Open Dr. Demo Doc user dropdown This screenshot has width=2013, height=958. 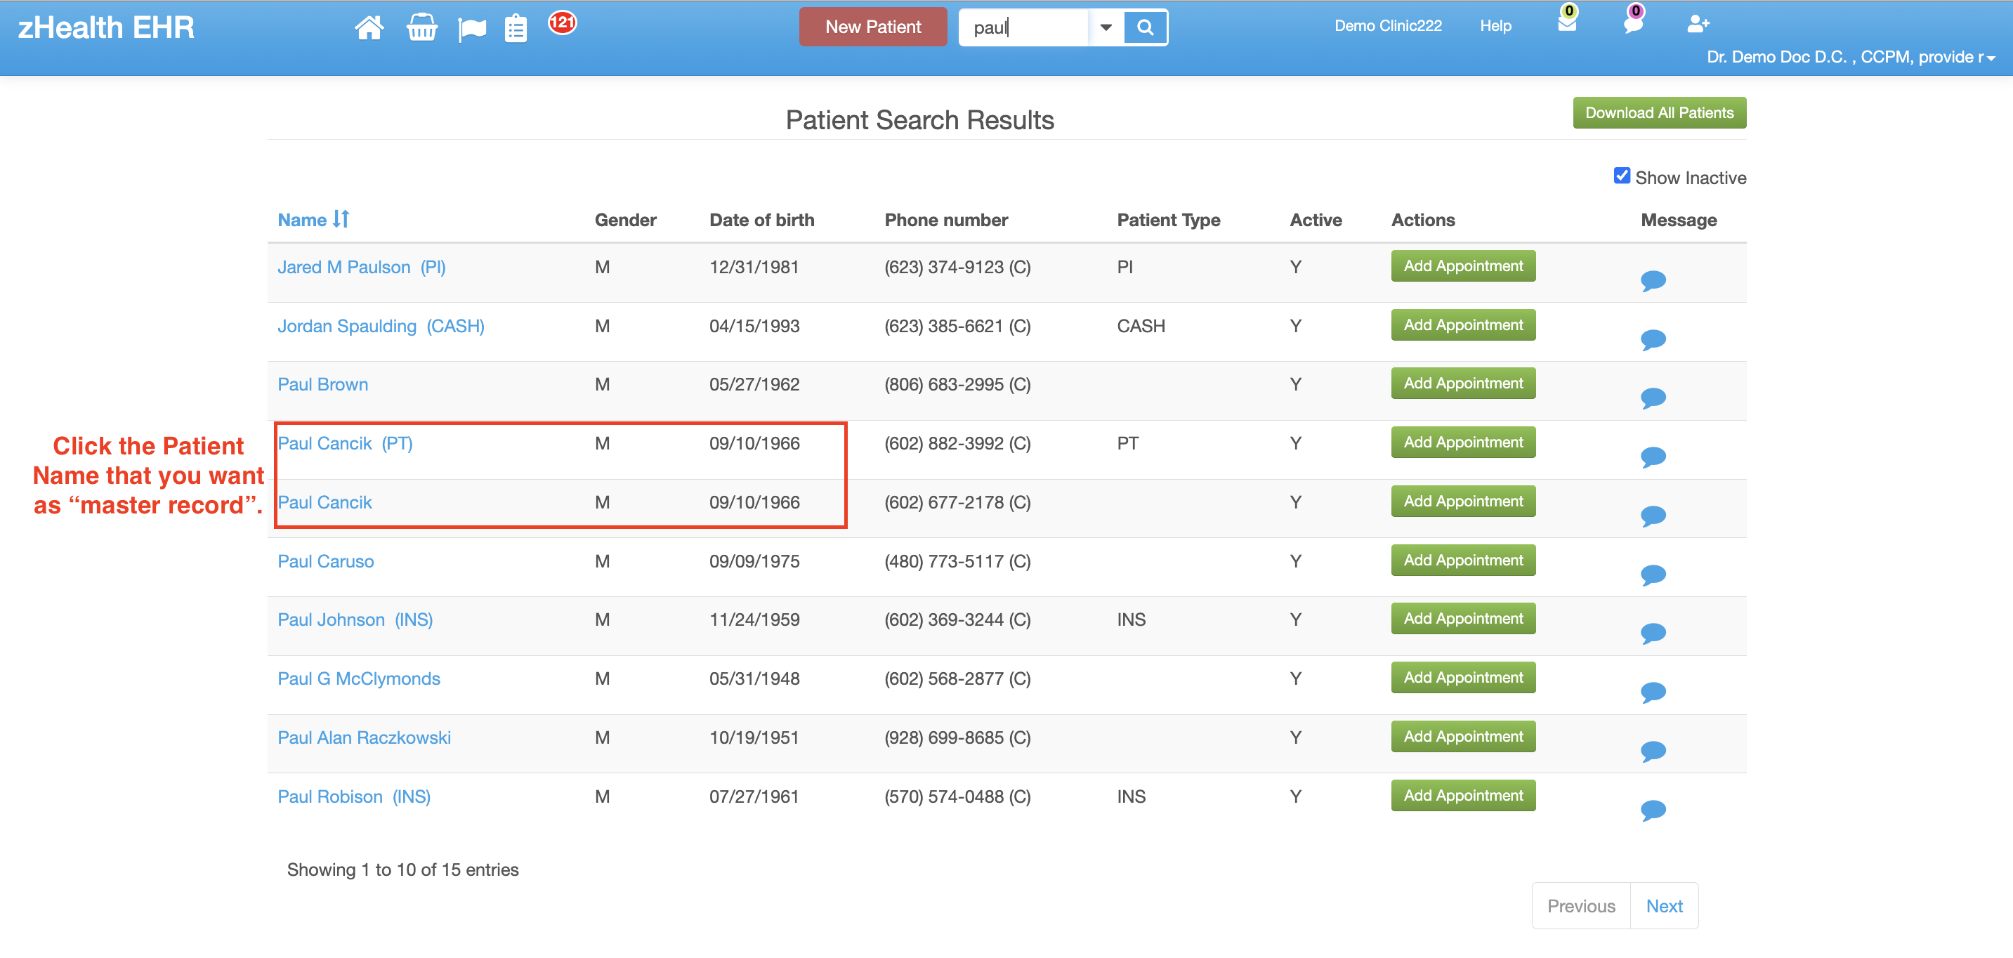[x=1851, y=57]
